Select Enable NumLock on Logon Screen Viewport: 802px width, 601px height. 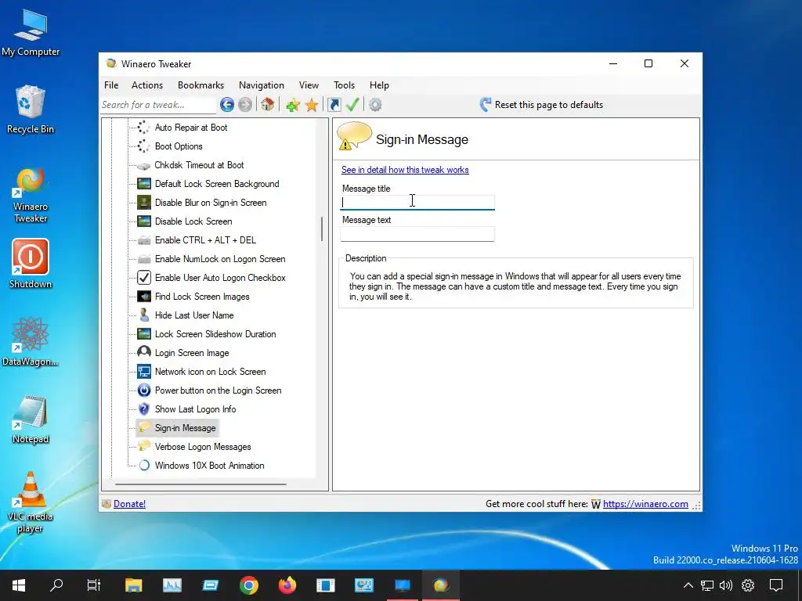pos(220,259)
